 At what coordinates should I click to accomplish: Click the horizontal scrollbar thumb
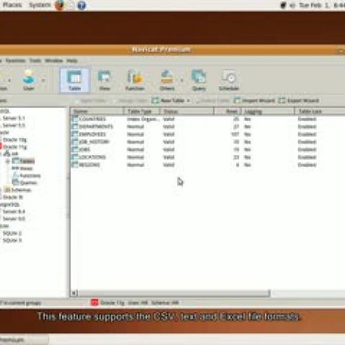(174, 293)
